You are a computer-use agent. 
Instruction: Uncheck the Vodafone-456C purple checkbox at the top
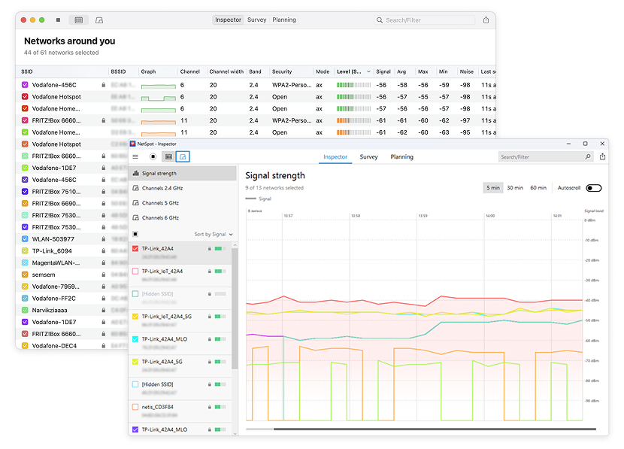25,85
